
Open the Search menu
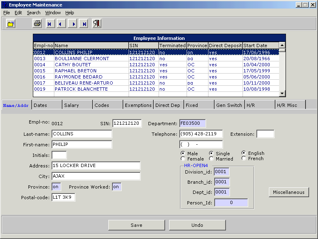tap(34, 13)
